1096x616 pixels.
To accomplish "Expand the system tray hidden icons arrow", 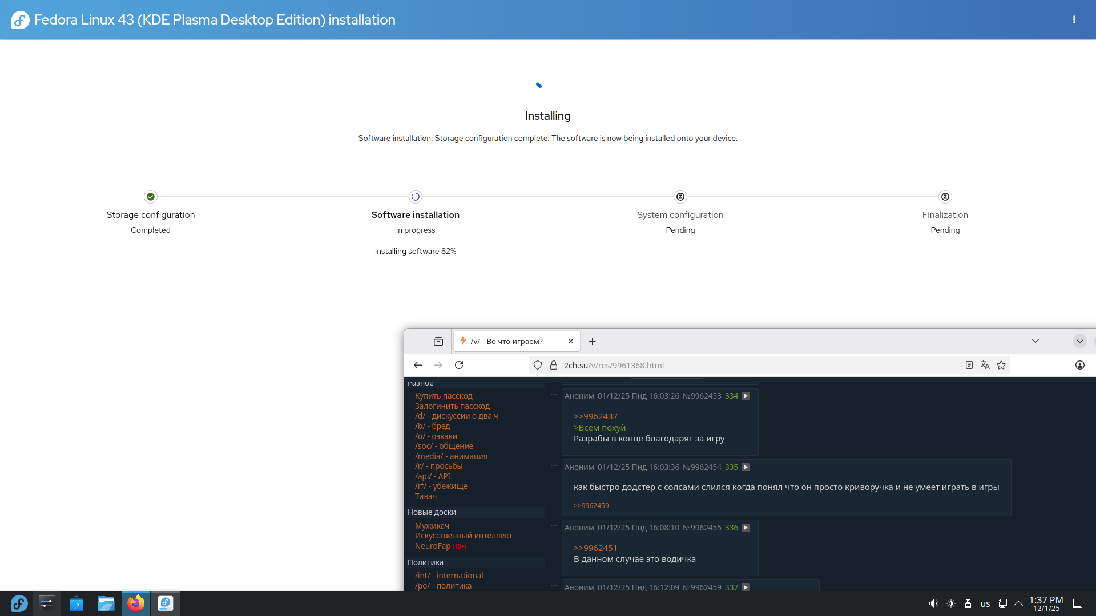I will [x=1018, y=603].
